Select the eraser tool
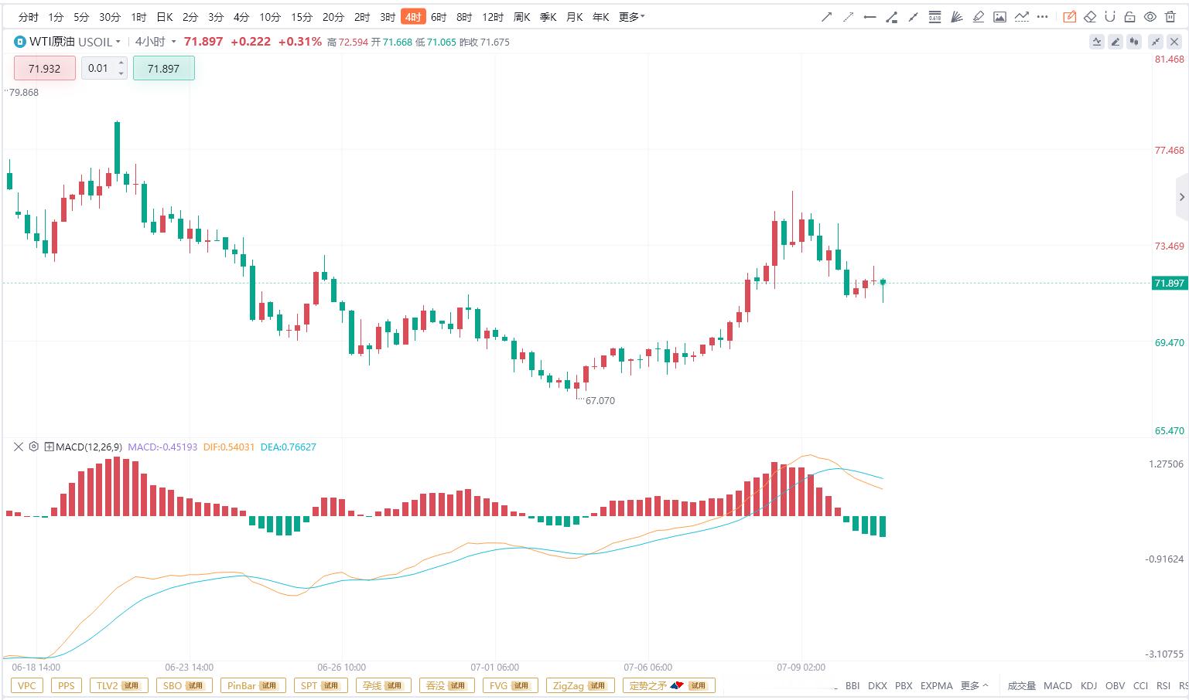 coord(1090,17)
